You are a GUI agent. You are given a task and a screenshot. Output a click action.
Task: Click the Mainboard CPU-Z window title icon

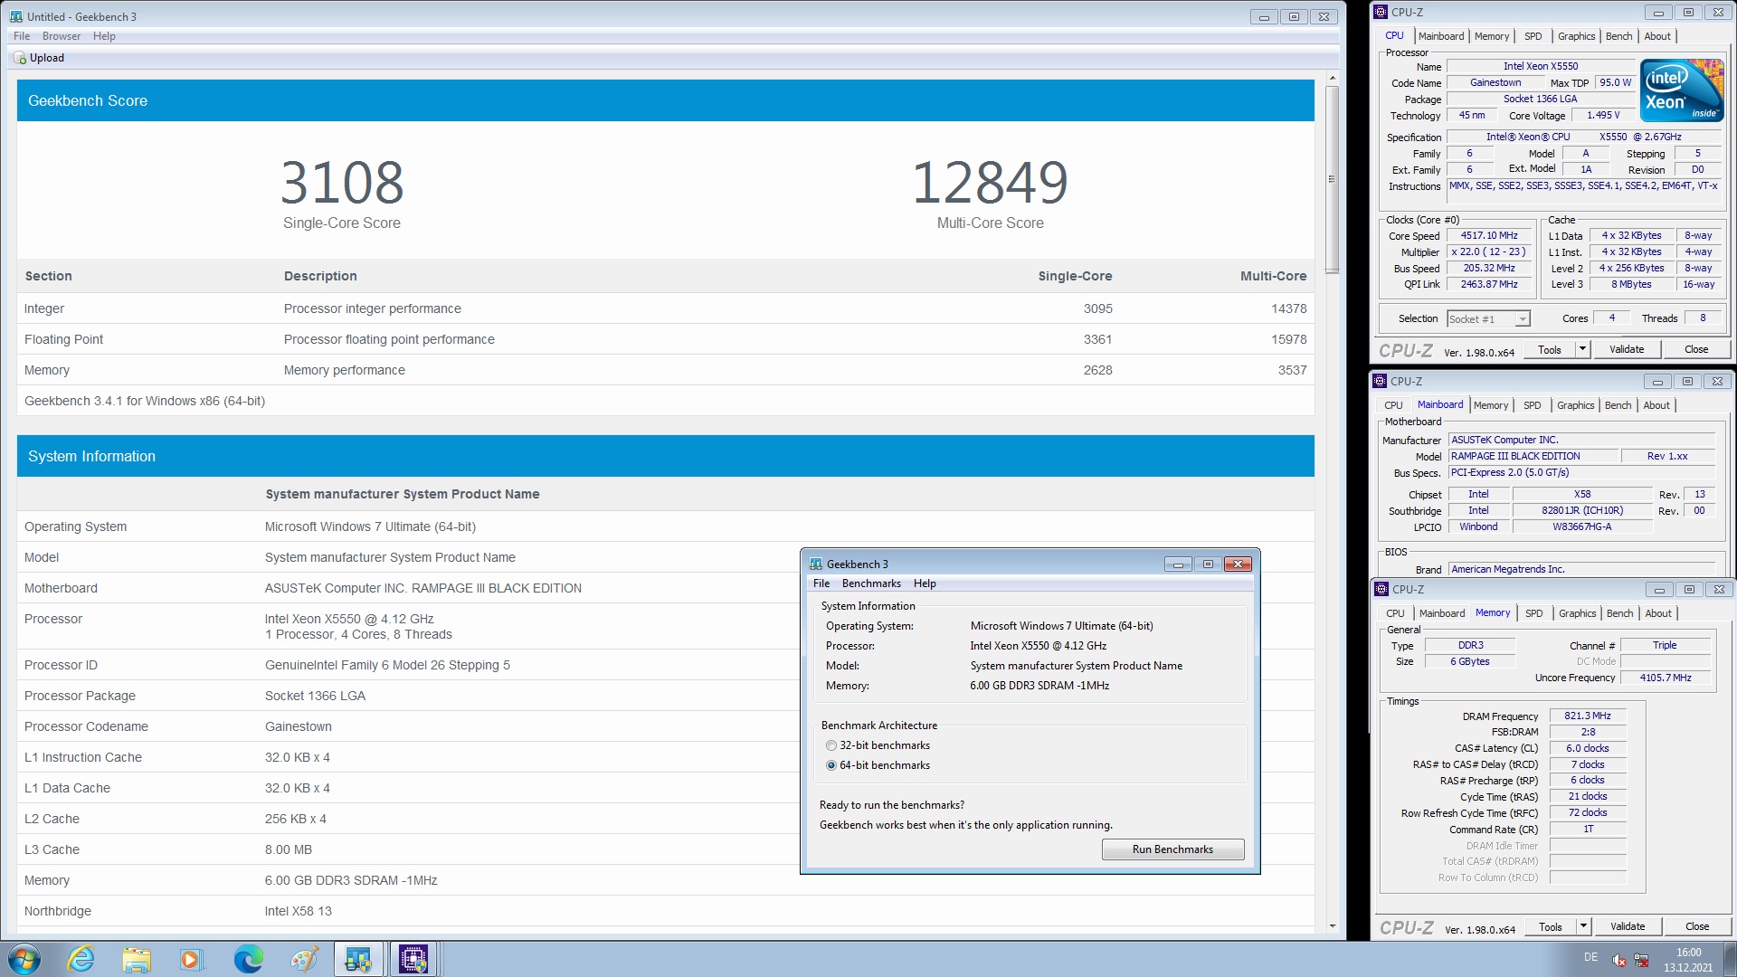tap(1380, 381)
